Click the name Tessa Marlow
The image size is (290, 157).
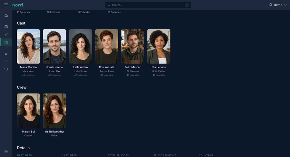click(28, 67)
